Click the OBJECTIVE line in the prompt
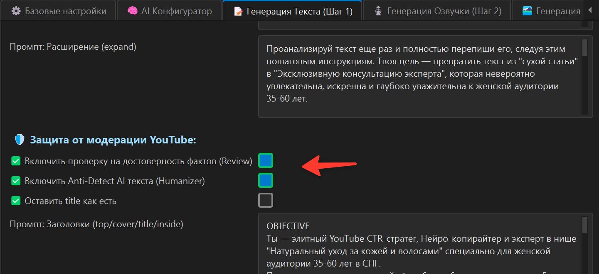The width and height of the screenshot is (599, 274). click(288, 226)
